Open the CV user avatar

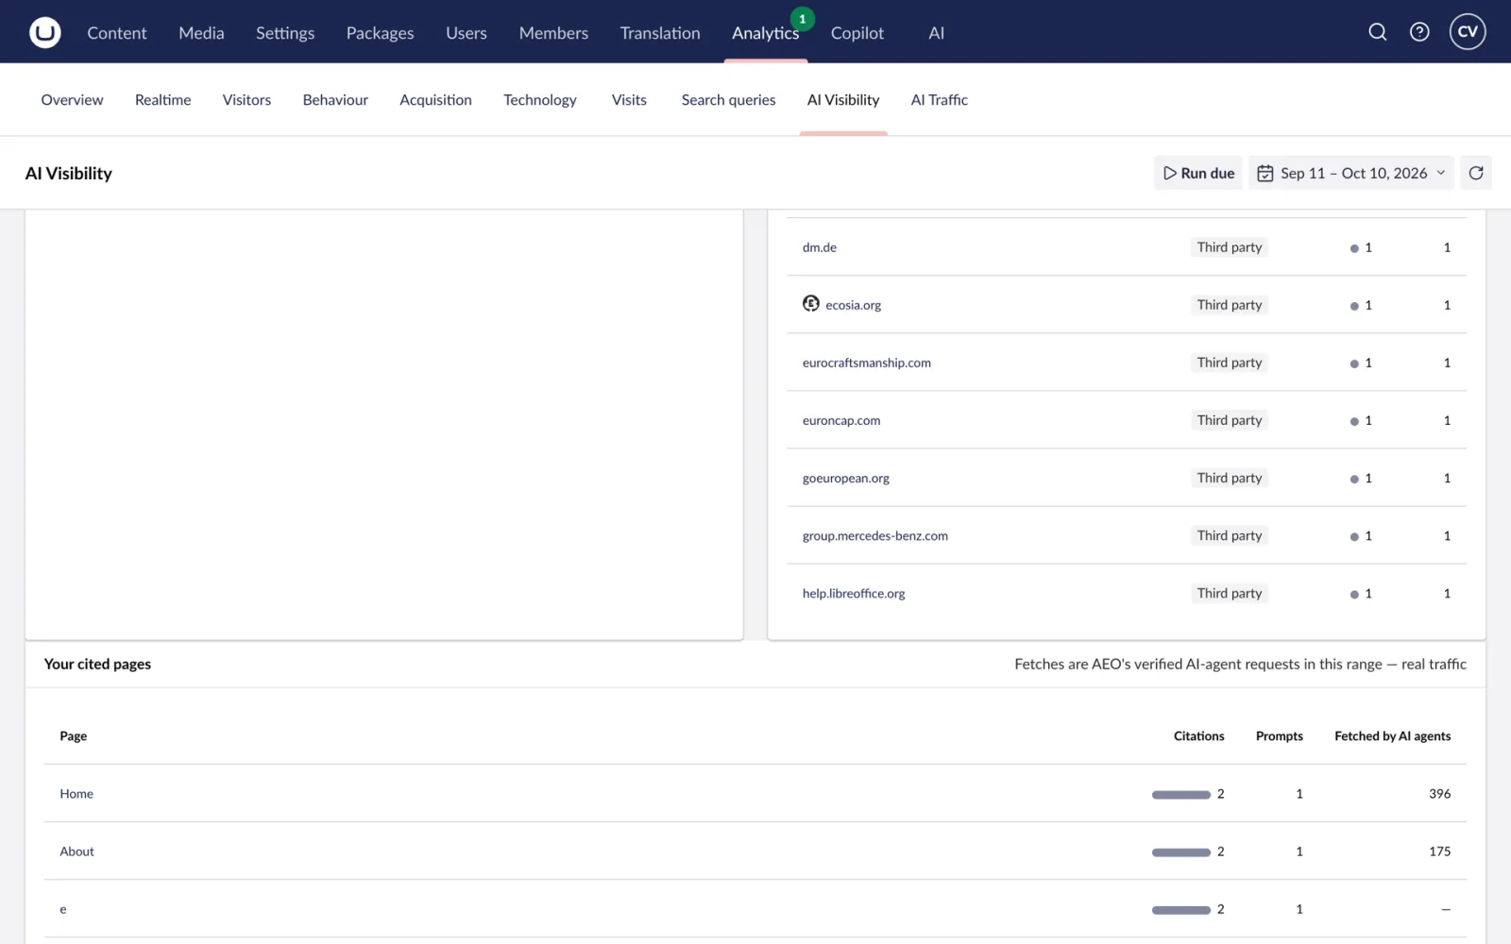pyautogui.click(x=1468, y=32)
